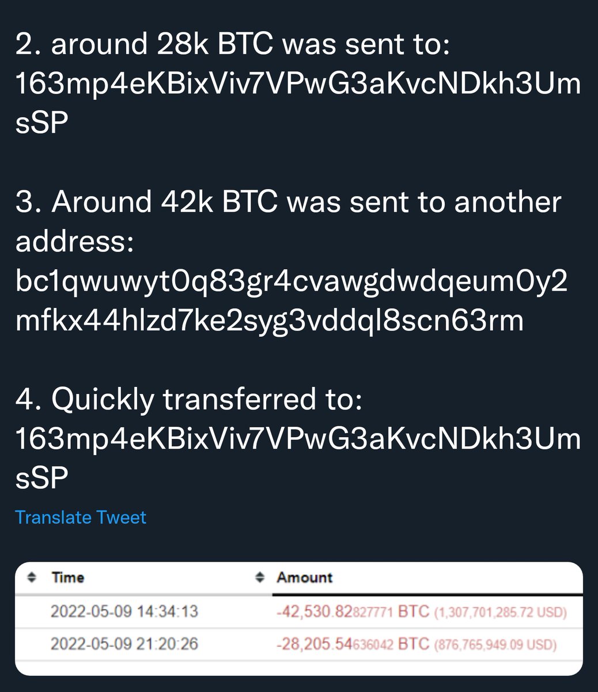Viewport: 598px width, 692px height.
Task: Select the 21:20:26 timestamp cell
Action: (124, 643)
